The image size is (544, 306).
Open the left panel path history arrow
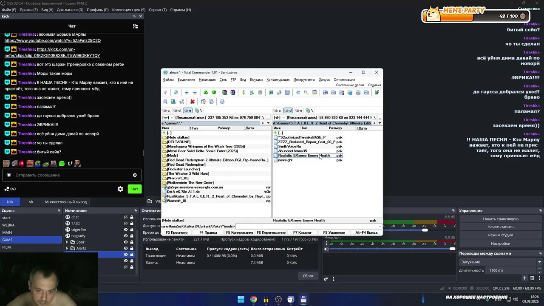pos(268,123)
